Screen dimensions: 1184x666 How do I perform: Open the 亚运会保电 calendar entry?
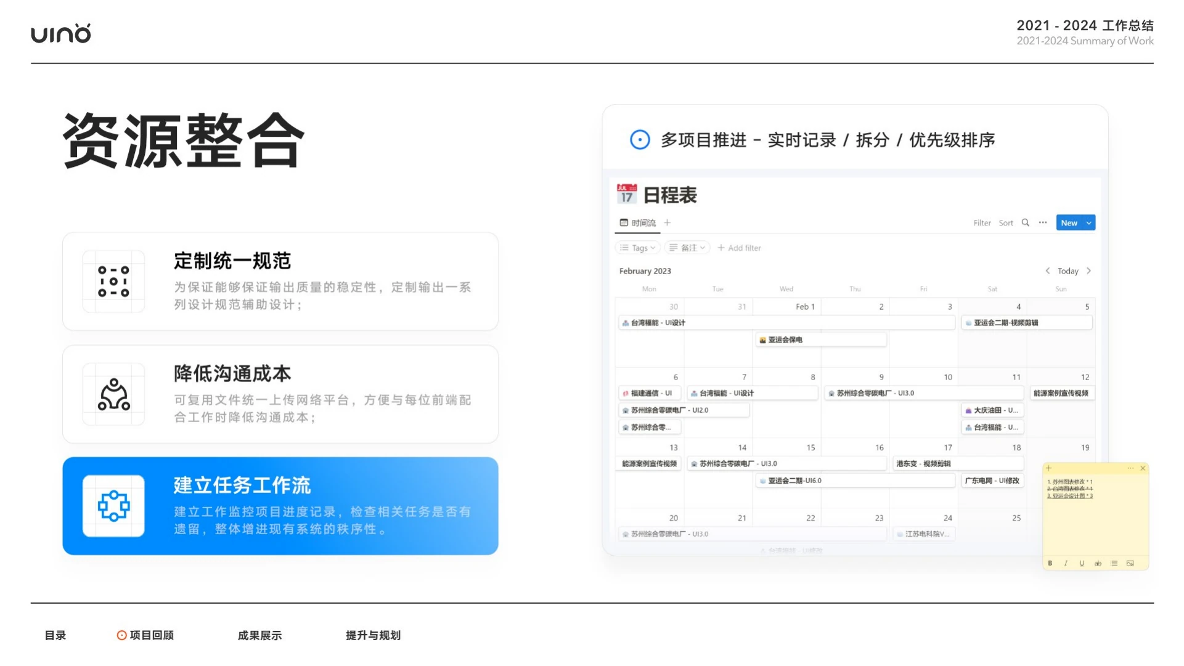coord(821,339)
